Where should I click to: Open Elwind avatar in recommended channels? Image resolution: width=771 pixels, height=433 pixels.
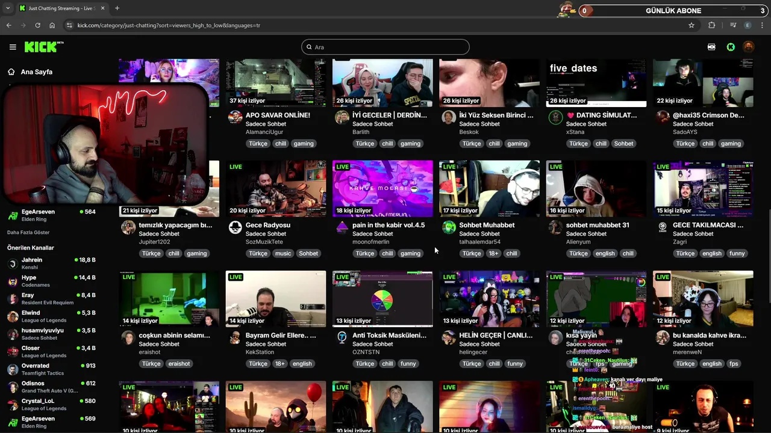12,316
